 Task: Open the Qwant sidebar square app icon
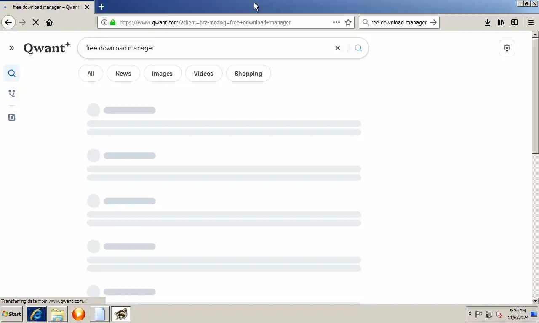12,117
